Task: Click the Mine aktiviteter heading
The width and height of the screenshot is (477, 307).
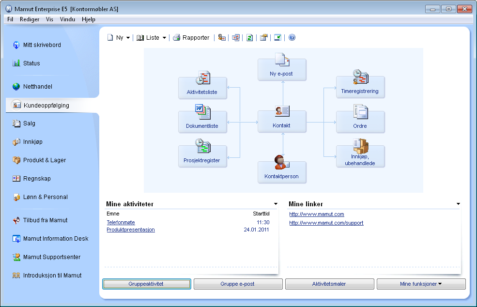Action: (x=130, y=204)
